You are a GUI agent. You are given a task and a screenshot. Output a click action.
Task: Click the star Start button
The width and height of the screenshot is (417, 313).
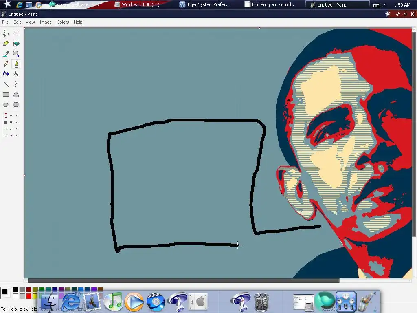(x=7, y=4)
